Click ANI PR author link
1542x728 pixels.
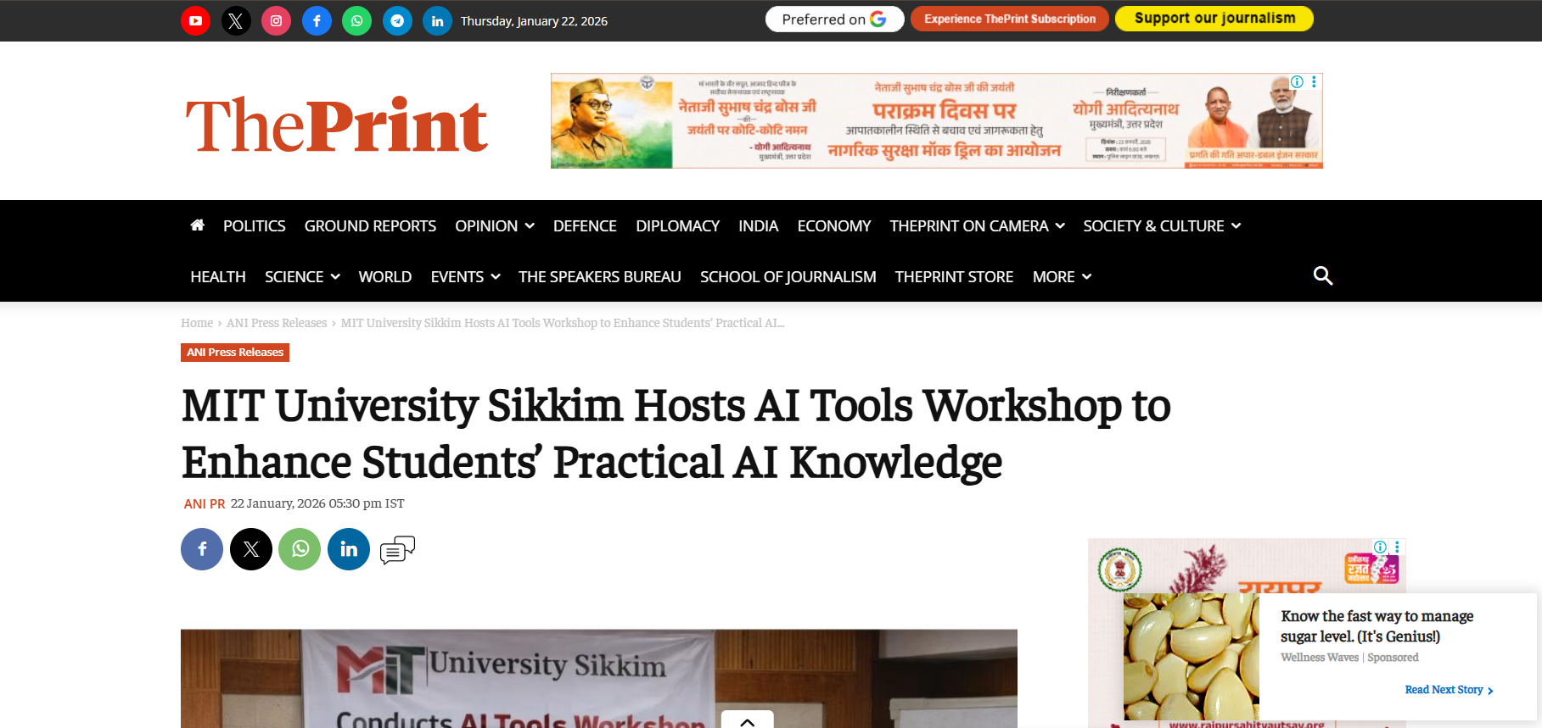[x=205, y=503]
